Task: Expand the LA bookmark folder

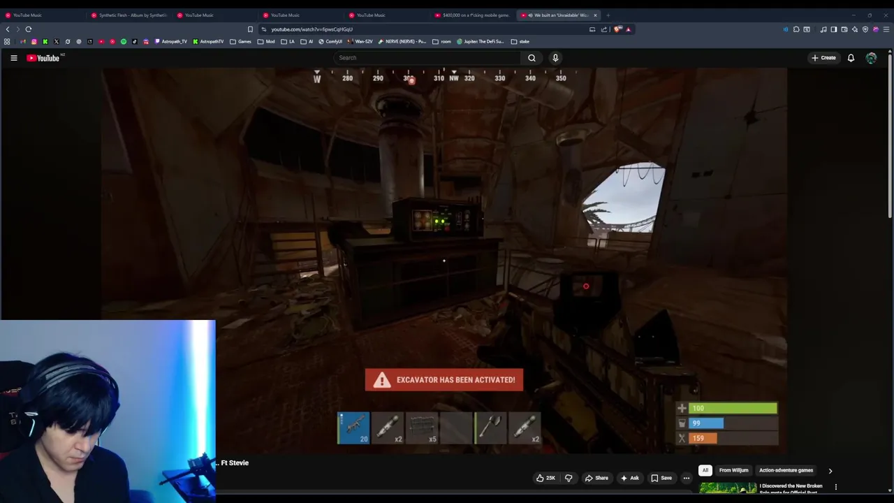Action: point(288,41)
